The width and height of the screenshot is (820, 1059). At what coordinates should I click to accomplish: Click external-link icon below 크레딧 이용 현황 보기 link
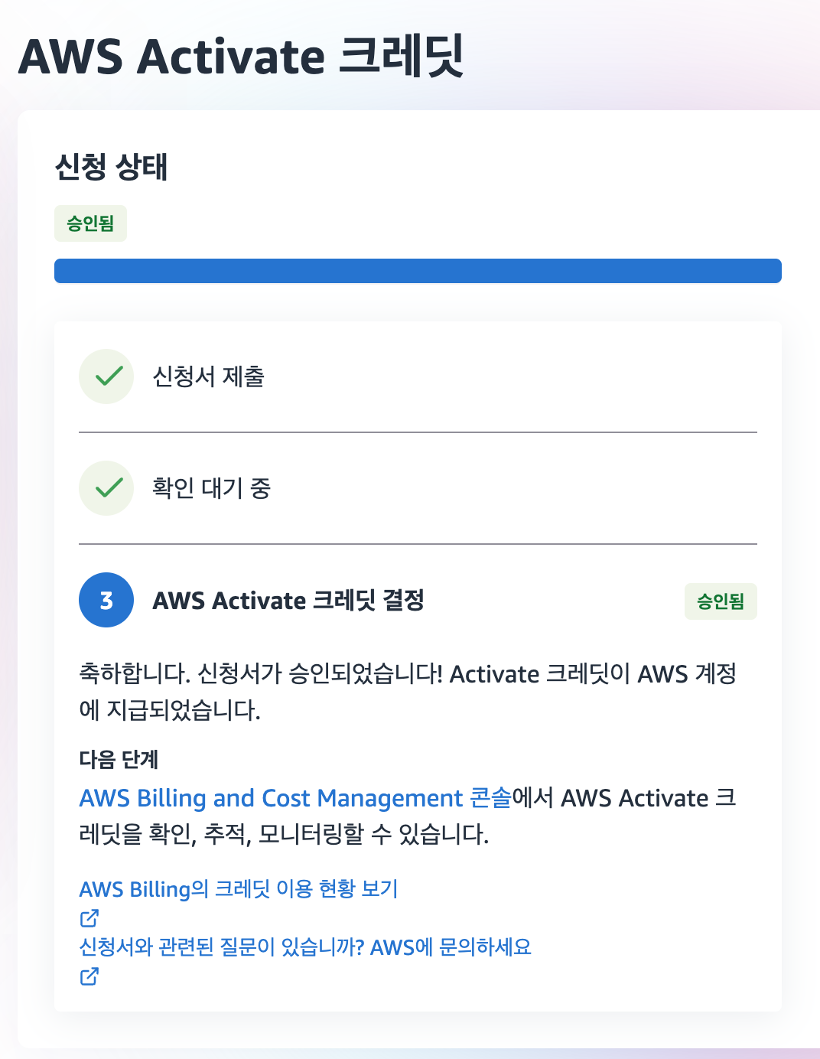point(89,917)
